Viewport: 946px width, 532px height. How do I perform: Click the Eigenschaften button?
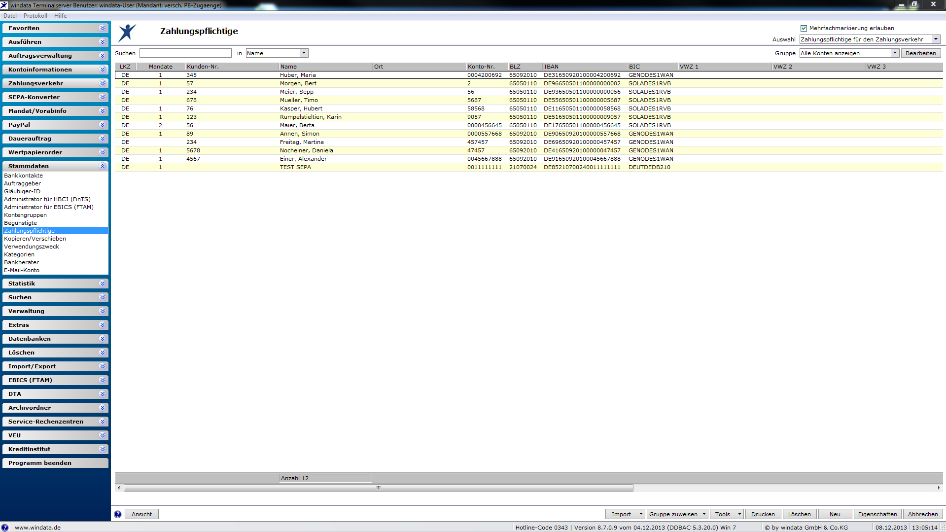click(877, 514)
